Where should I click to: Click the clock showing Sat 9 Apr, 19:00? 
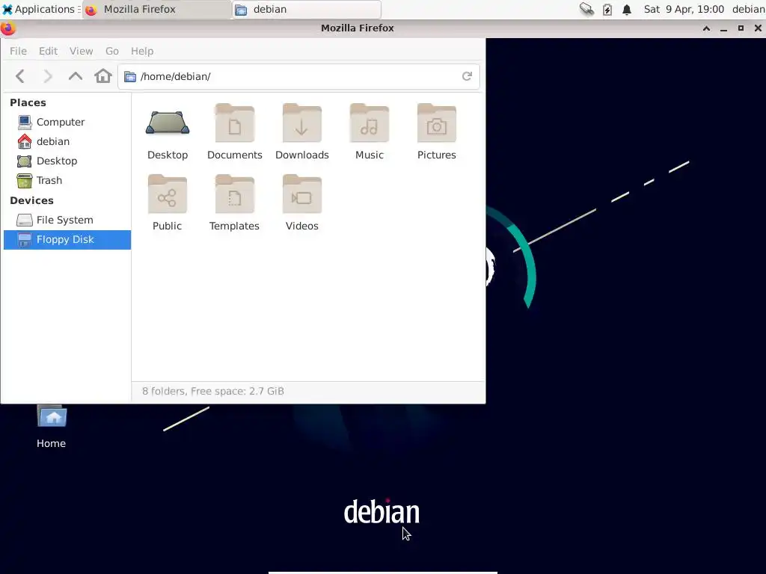tap(684, 9)
